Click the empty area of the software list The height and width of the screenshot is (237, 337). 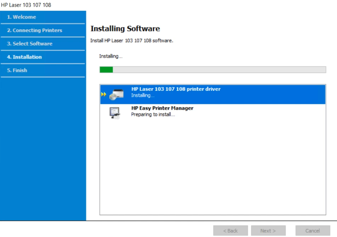pyautogui.click(x=212, y=168)
